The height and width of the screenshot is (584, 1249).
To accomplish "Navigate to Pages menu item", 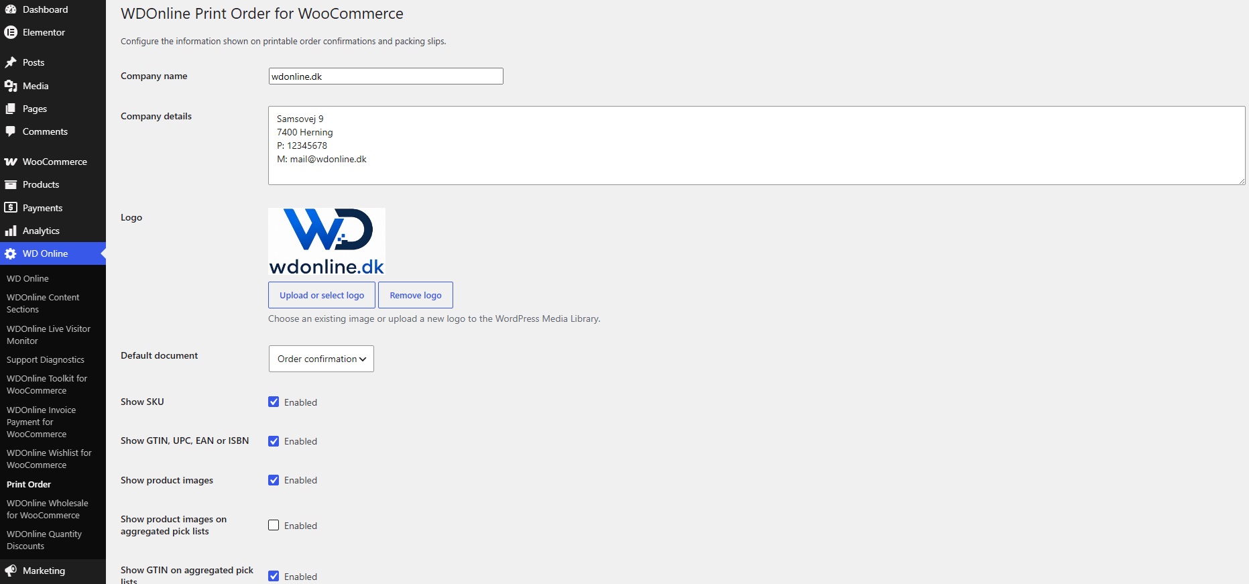I will point(53,109).
